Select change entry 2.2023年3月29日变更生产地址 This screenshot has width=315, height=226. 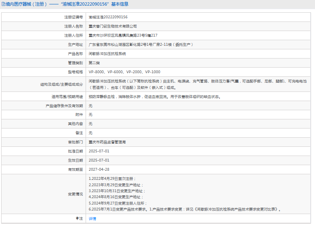click(116, 185)
